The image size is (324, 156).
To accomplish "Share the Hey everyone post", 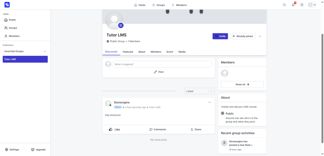I will click(196, 129).
